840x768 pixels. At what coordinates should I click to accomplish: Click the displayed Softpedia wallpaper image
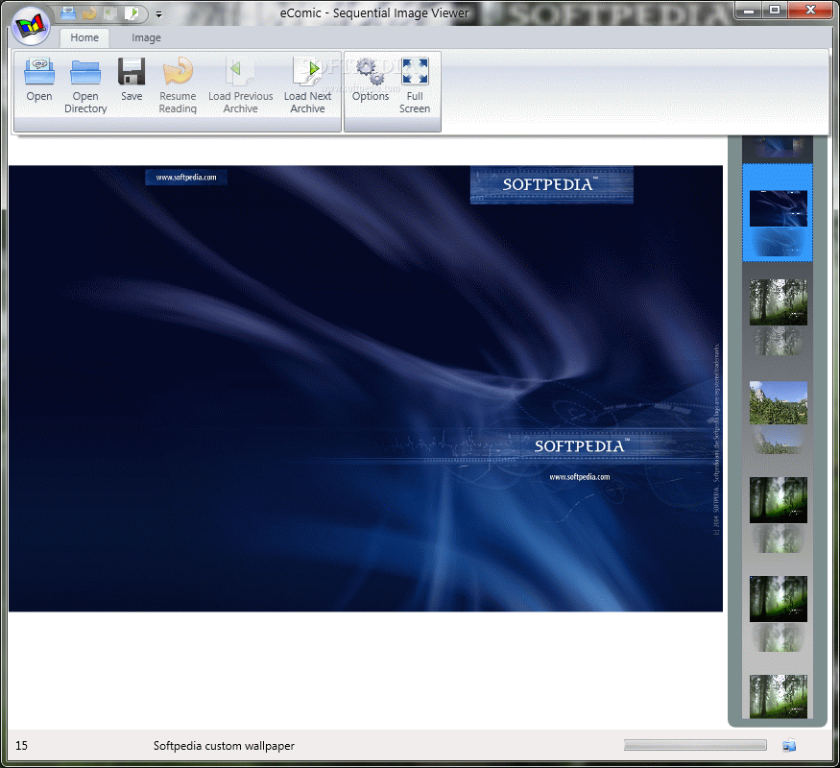coord(366,388)
